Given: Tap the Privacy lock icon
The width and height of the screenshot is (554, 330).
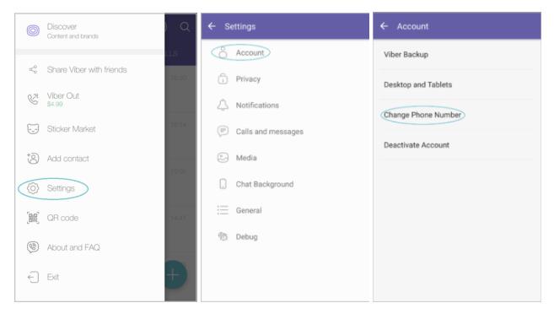Looking at the screenshot, I should (x=223, y=78).
